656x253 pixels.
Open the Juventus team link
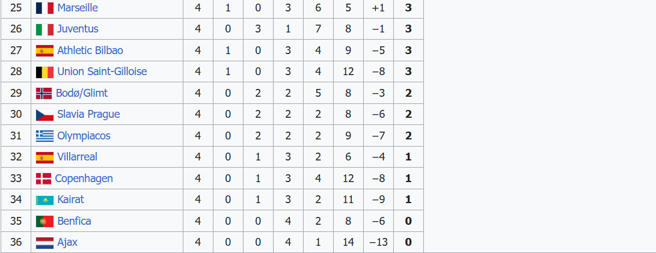(78, 29)
